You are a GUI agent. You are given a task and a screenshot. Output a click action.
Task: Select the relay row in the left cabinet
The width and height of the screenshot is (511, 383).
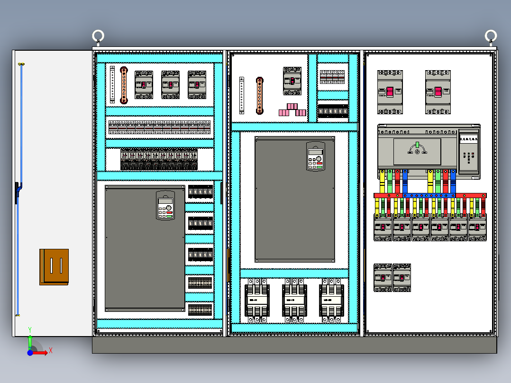click(159, 159)
